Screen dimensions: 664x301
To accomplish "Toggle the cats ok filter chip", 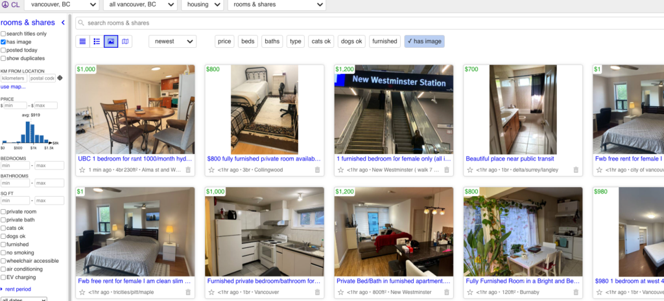I will 321,41.
